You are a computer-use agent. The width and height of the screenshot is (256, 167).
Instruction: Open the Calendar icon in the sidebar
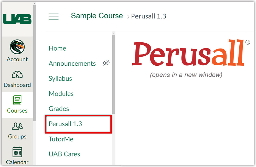pos(17,152)
